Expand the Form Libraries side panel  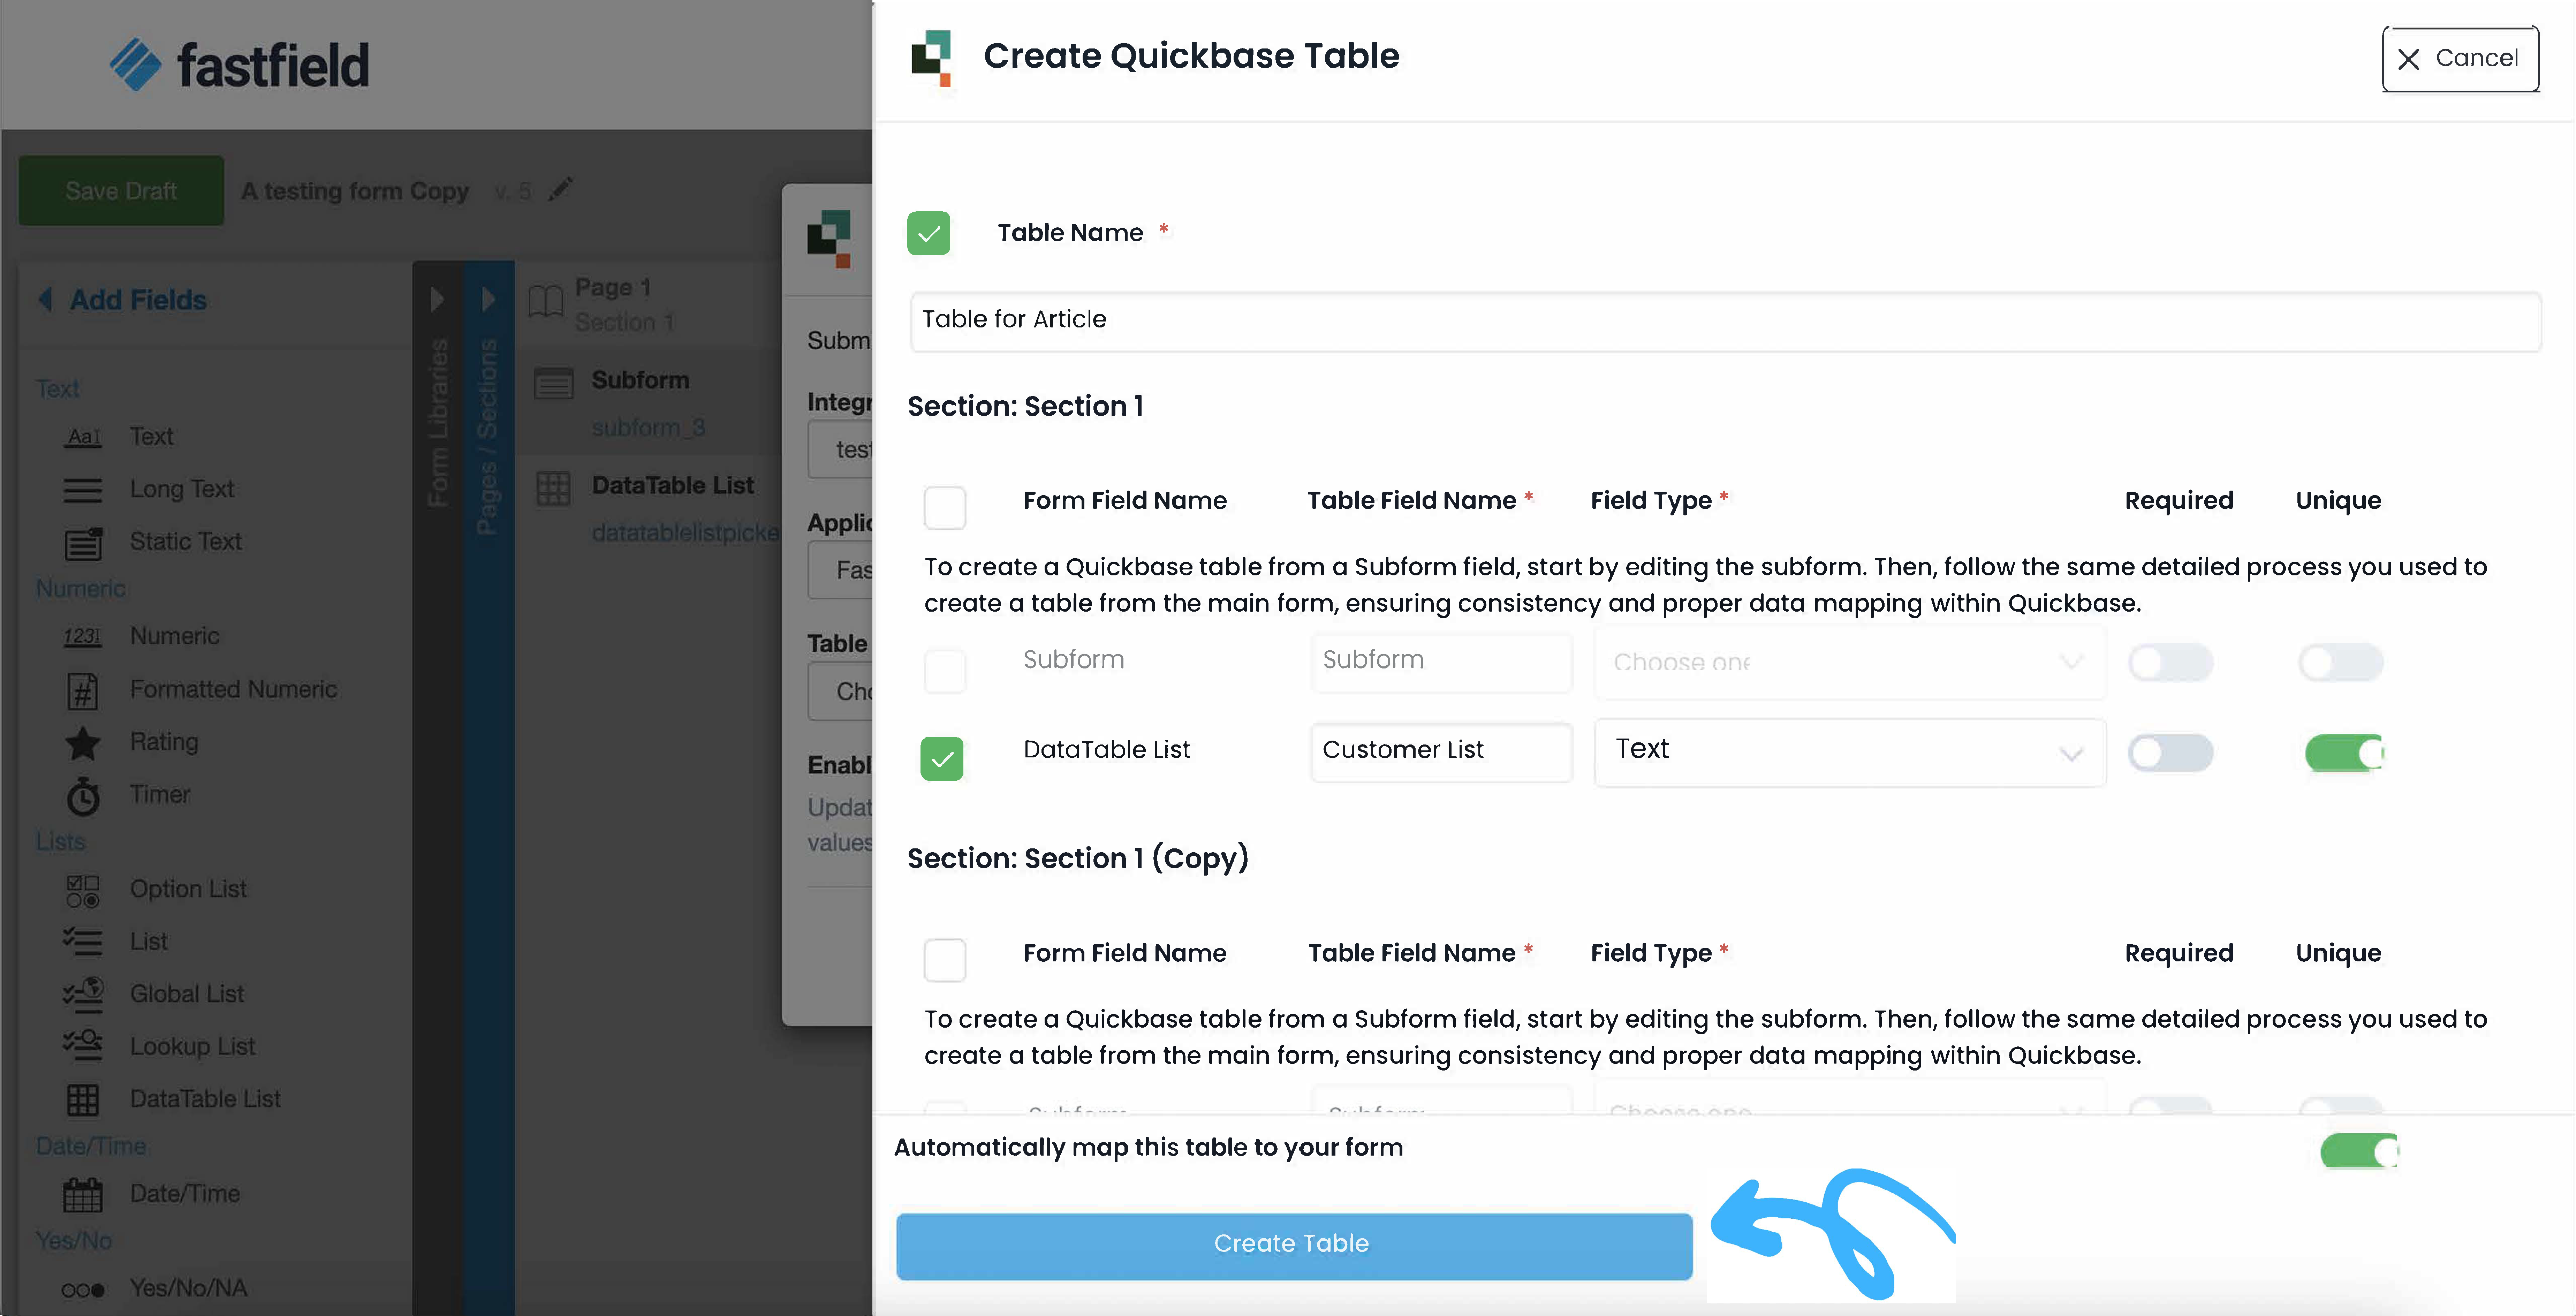coord(437,299)
